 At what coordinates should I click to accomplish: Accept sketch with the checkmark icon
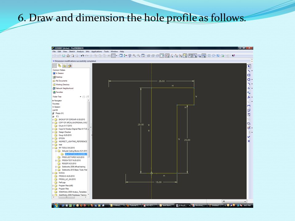[x=249, y=137]
